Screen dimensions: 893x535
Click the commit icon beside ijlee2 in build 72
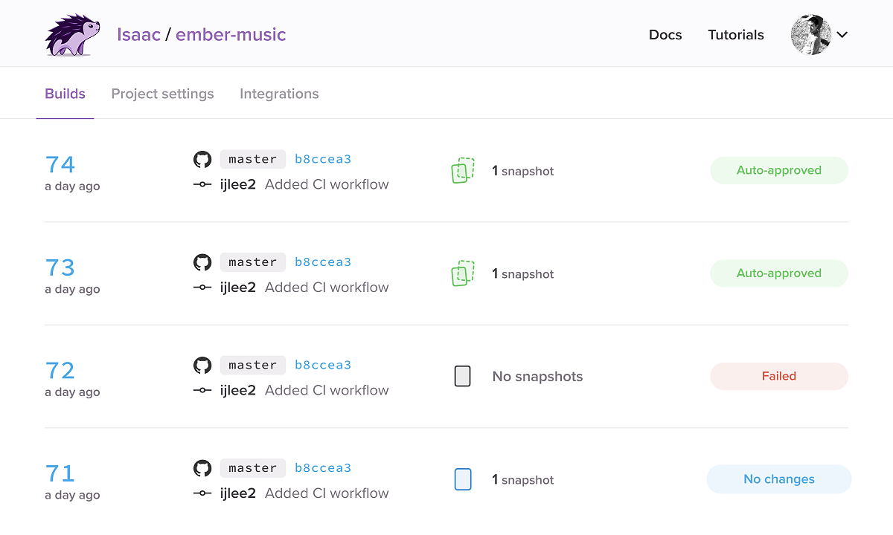[202, 390]
